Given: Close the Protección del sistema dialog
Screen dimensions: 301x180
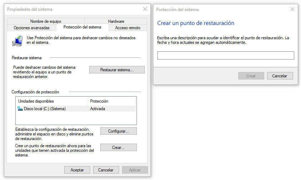Looking at the screenshot, I should tap(292, 10).
